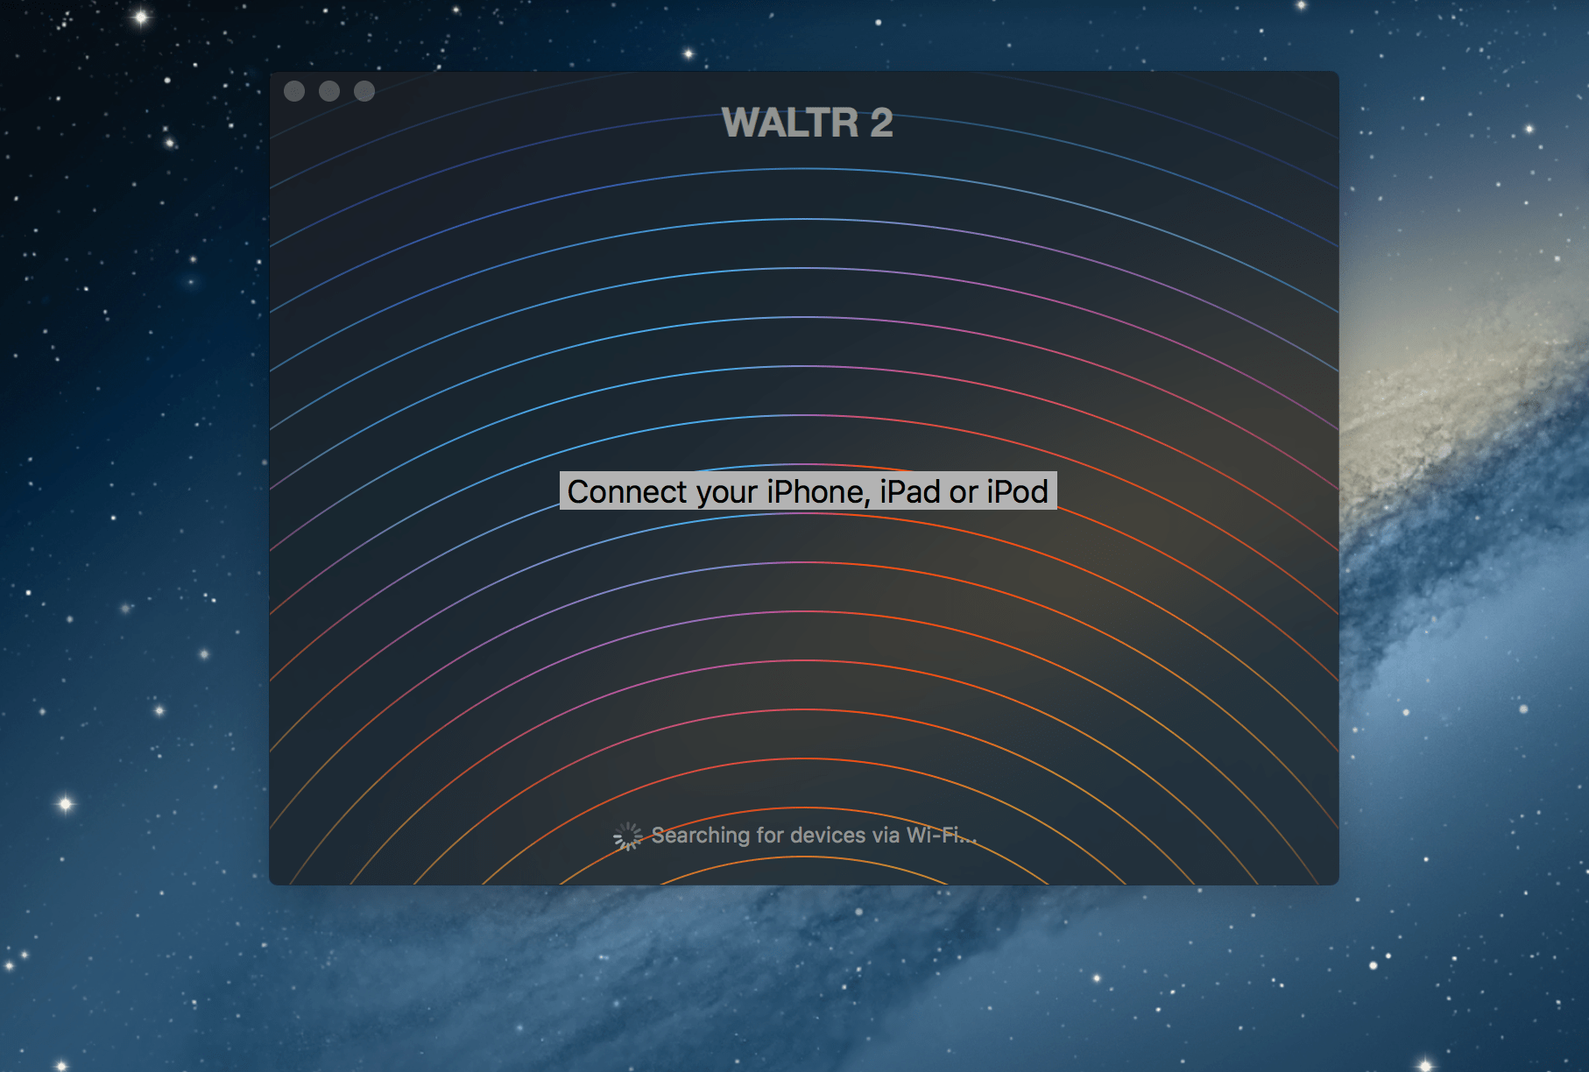The height and width of the screenshot is (1072, 1589).
Task: Click the digit '2' in the app title
Action: [881, 123]
